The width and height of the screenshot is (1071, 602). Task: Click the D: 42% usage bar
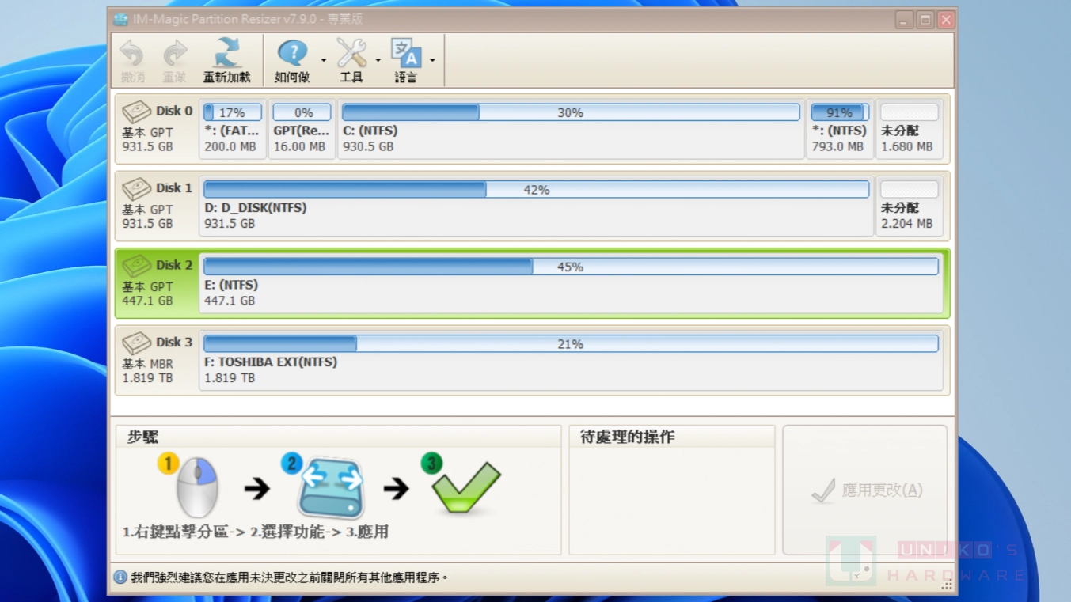(x=536, y=189)
